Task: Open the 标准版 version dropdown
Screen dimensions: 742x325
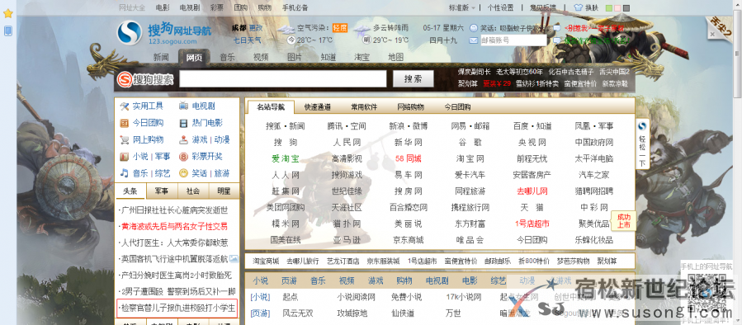Action: 462,7
